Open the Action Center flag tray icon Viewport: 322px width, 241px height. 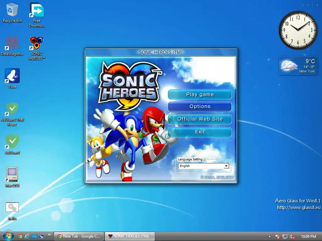pyautogui.click(x=277, y=237)
